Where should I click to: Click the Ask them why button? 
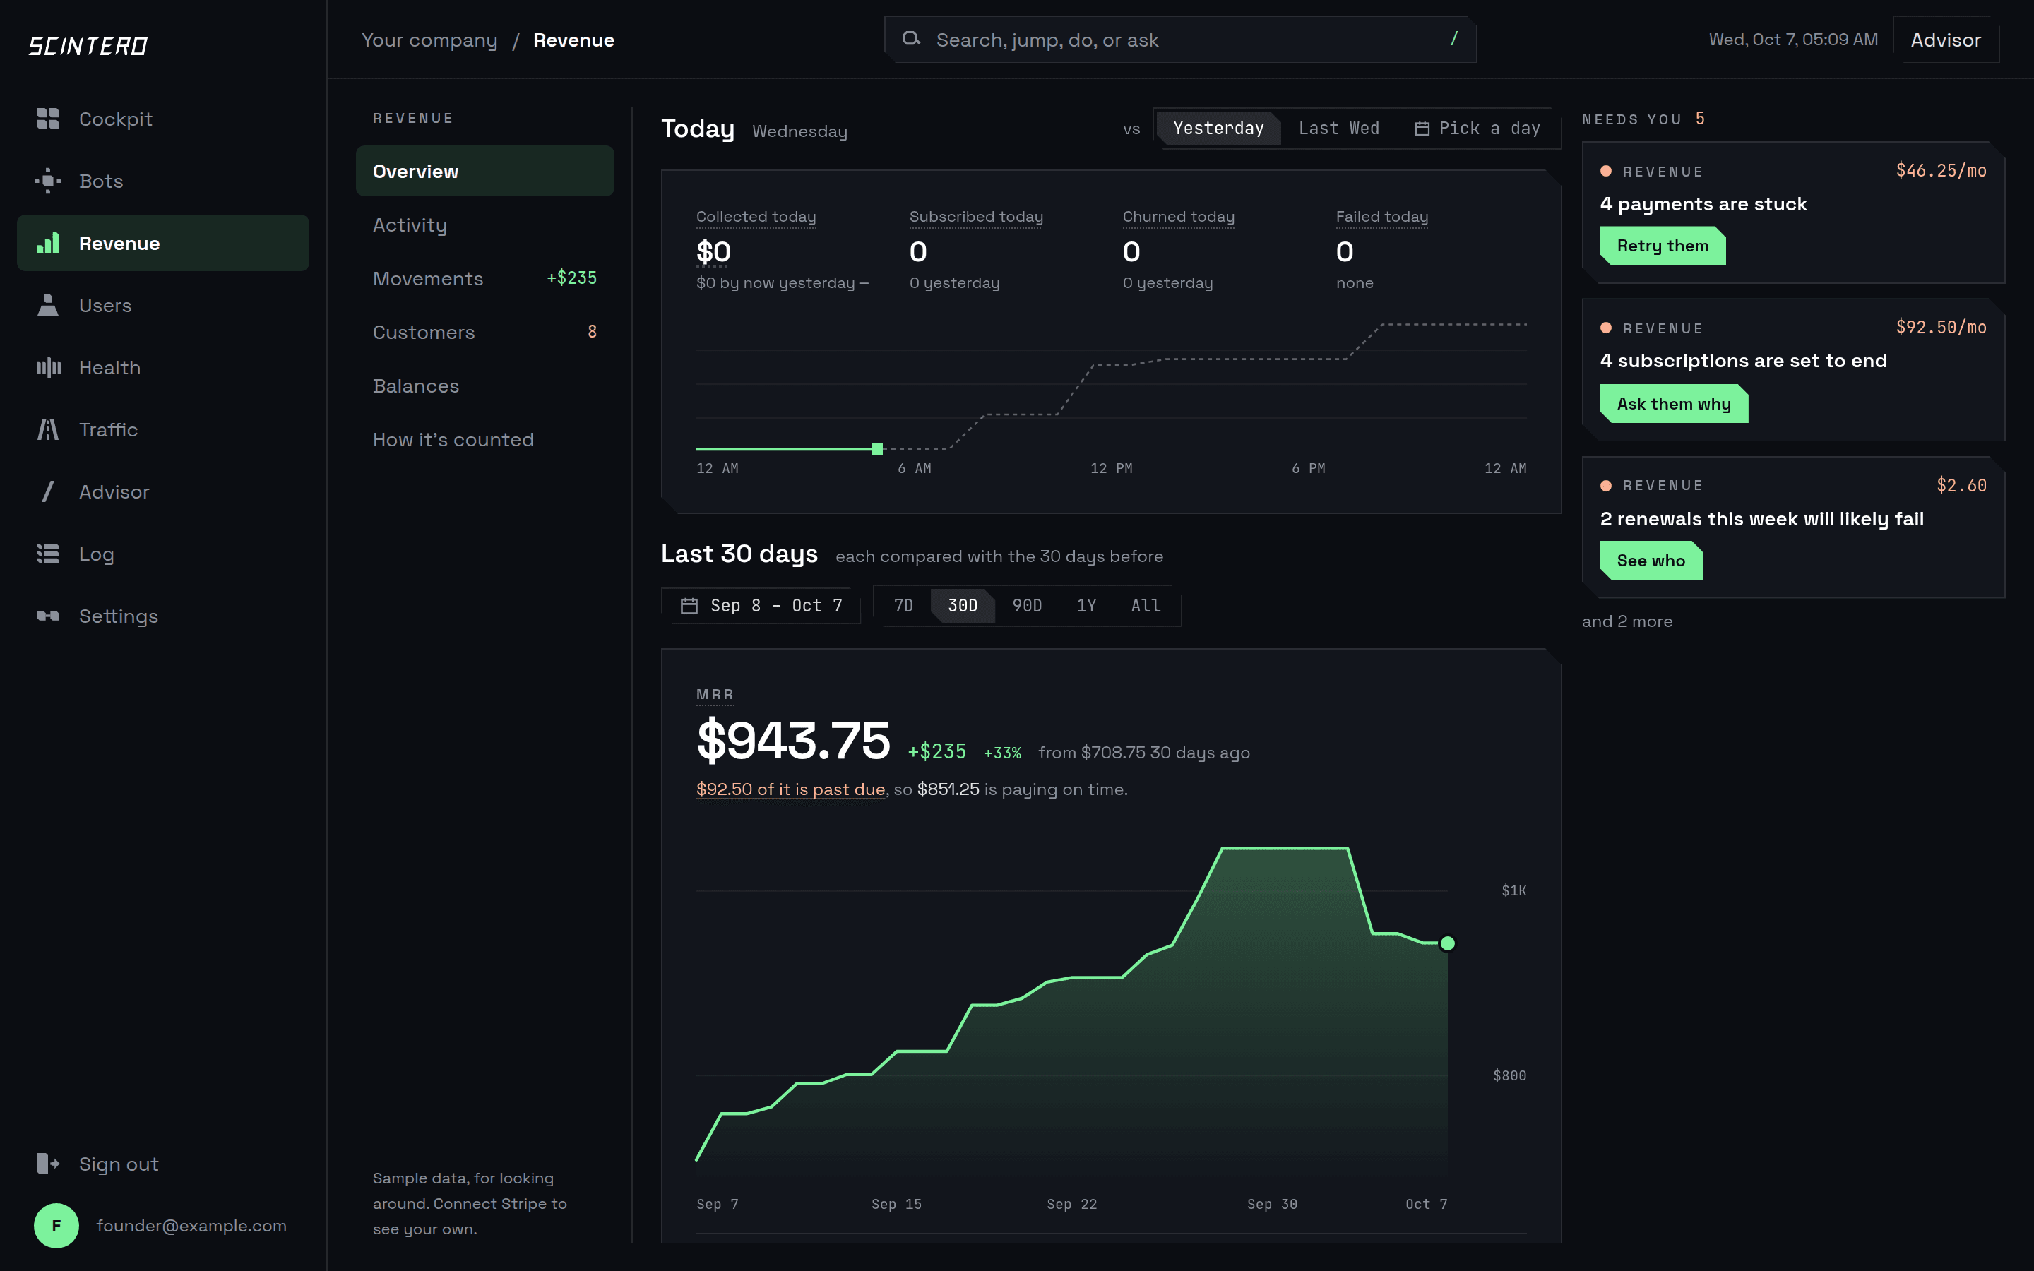(x=1673, y=403)
